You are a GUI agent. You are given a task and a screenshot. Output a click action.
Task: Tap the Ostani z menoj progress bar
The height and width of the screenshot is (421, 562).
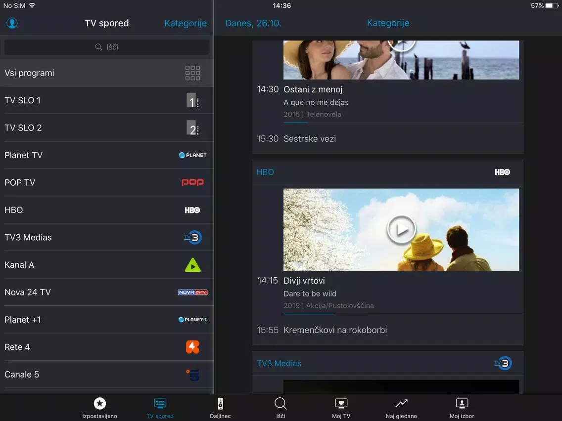[x=403, y=123]
